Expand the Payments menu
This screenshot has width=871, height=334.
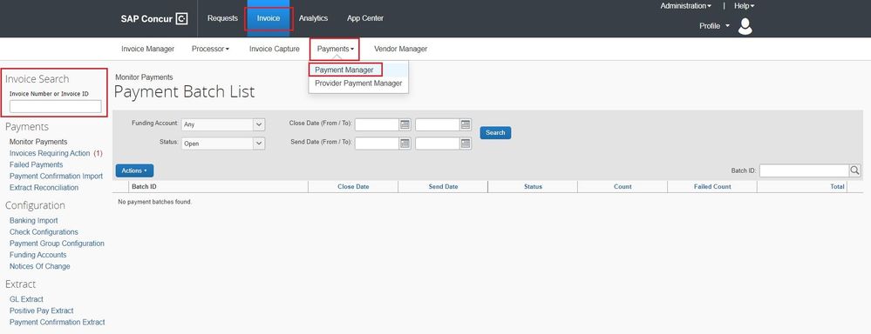pyautogui.click(x=335, y=49)
